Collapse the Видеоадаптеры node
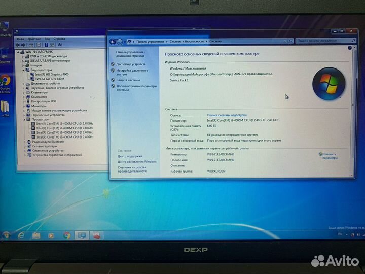The height and width of the screenshot is (274, 365). [23, 70]
